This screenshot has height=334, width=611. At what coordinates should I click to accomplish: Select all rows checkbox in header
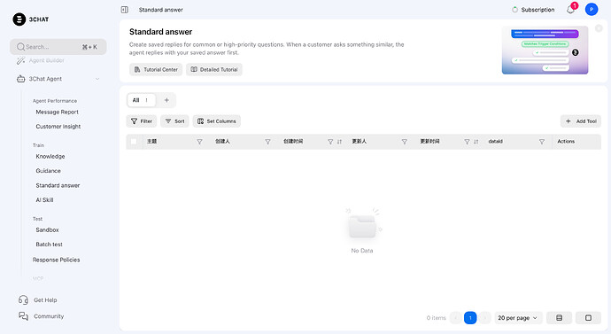(x=134, y=142)
